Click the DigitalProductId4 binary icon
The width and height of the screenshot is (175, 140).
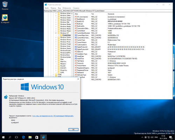76,49
